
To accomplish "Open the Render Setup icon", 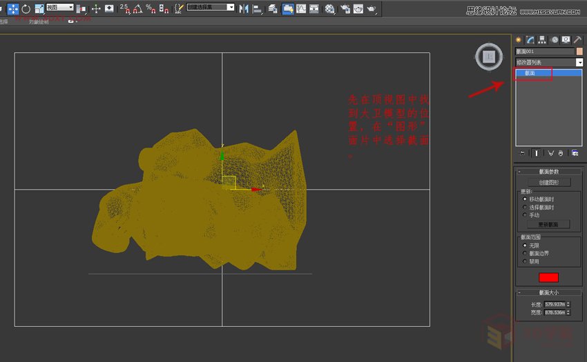I will click(345, 8).
